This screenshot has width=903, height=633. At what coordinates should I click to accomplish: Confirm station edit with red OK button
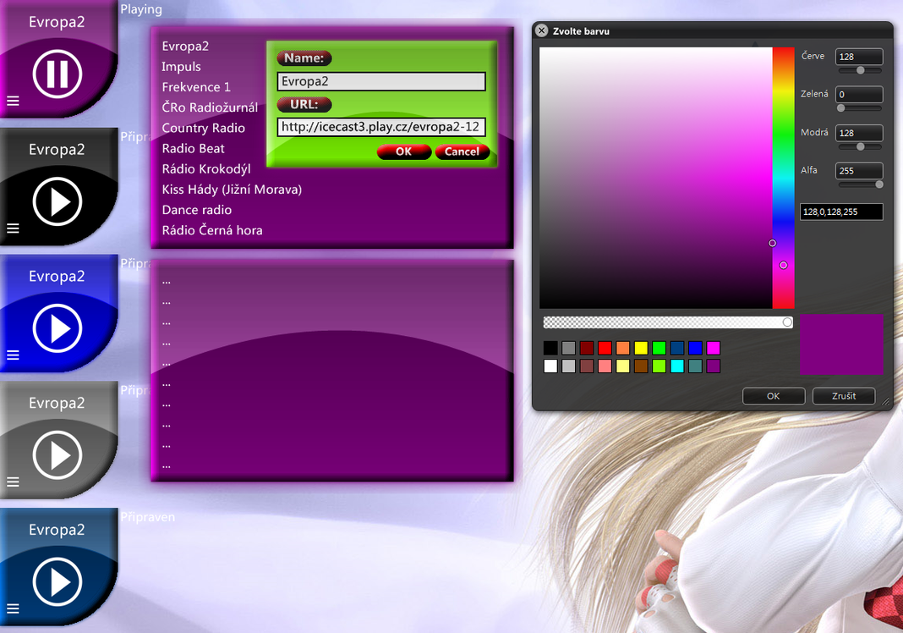coord(403,151)
